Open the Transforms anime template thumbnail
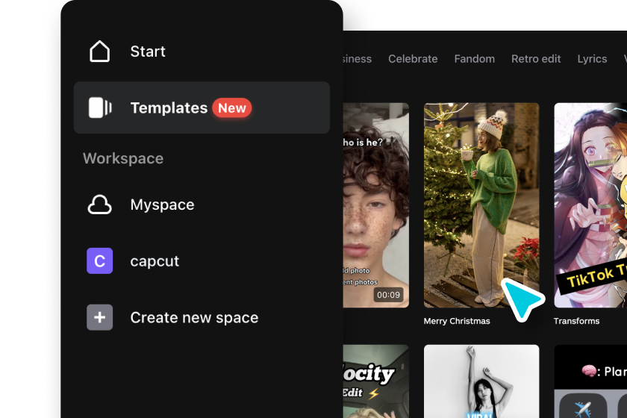This screenshot has height=418, width=627. click(x=590, y=205)
